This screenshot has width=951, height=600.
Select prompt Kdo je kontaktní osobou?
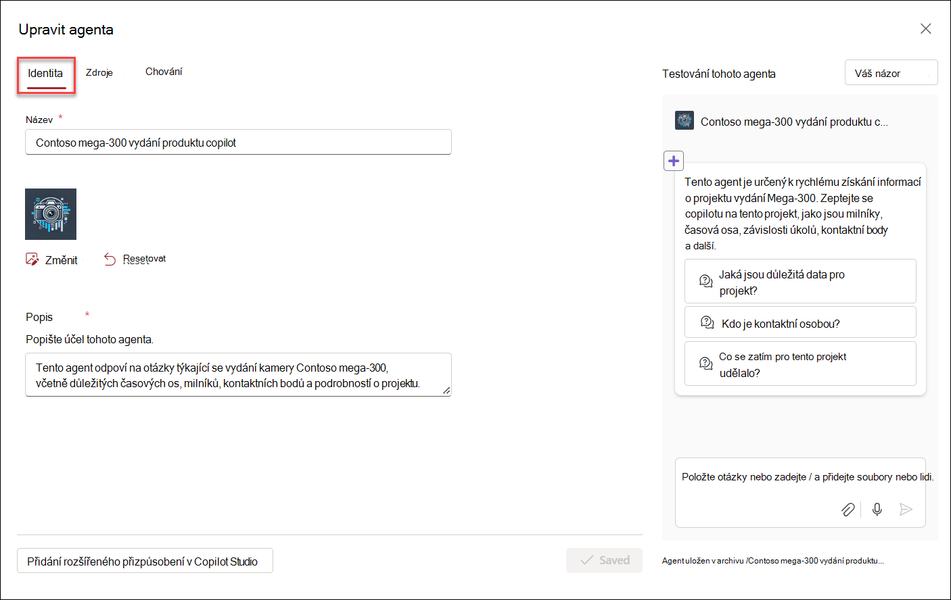pos(800,322)
